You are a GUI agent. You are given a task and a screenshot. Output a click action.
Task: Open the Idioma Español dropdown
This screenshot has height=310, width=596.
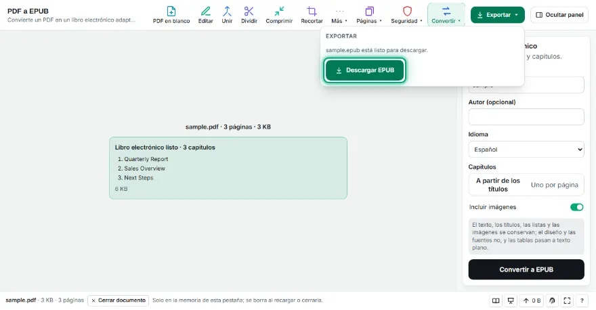click(x=526, y=150)
